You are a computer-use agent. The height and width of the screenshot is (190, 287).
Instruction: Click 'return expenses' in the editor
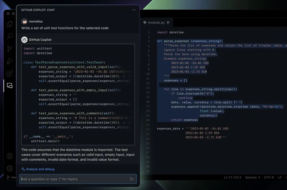(184, 120)
